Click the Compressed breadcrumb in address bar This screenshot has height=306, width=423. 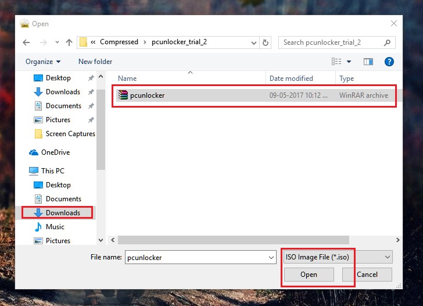(x=119, y=42)
